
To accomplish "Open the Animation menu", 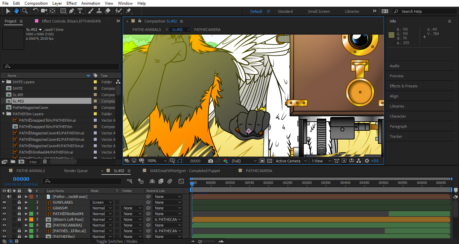I will pyautogui.click(x=90, y=3).
